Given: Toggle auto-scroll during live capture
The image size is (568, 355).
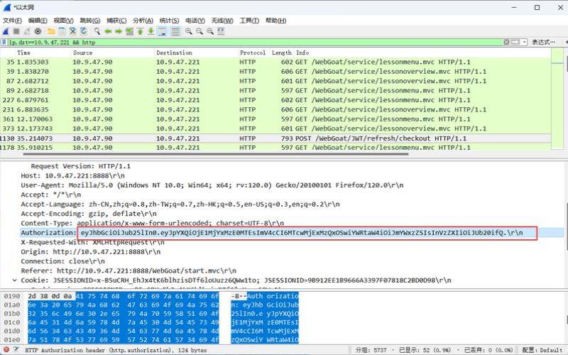Looking at the screenshot, I should pyautogui.click(x=163, y=31).
